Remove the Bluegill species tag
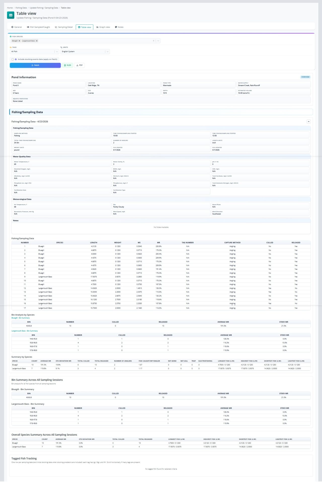Image resolution: width=322 pixels, height=482 pixels. (19, 41)
